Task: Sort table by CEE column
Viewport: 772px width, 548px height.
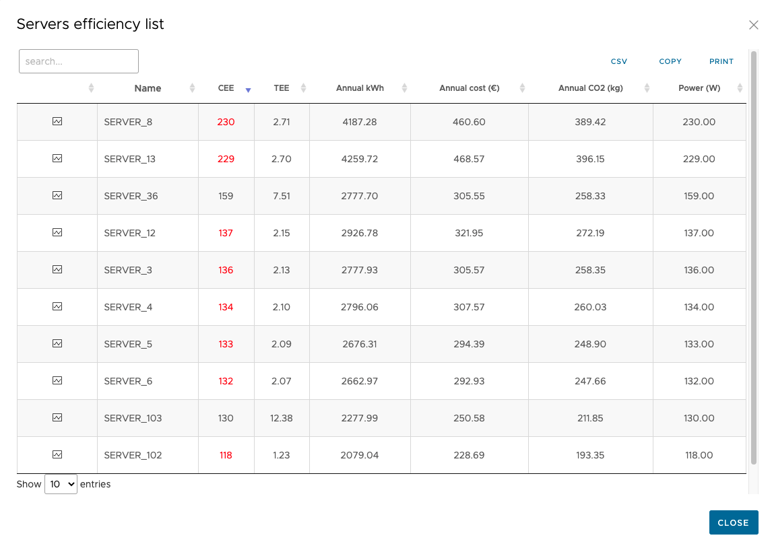Action: click(x=226, y=88)
